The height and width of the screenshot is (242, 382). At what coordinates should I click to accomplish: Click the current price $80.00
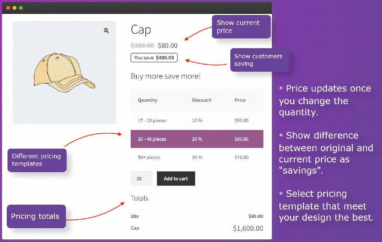click(x=167, y=46)
